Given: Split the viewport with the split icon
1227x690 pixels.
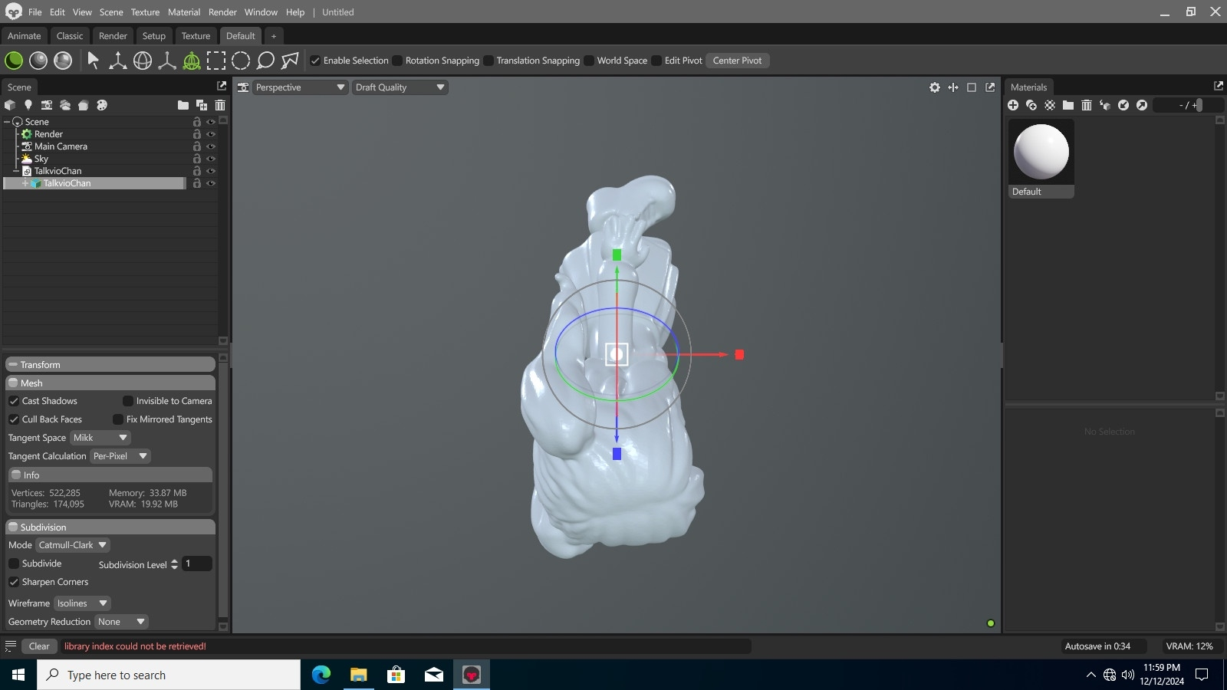Looking at the screenshot, I should click(x=953, y=87).
